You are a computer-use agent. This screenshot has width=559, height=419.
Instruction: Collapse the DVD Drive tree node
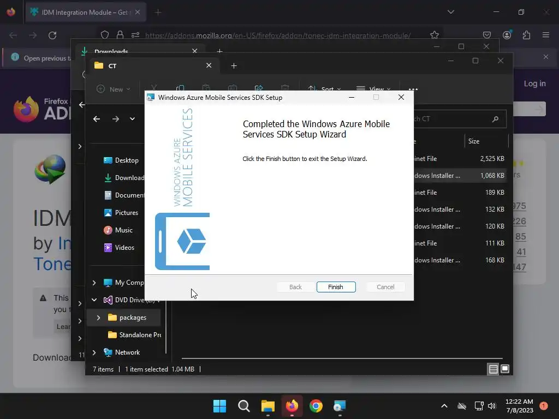[94, 300]
